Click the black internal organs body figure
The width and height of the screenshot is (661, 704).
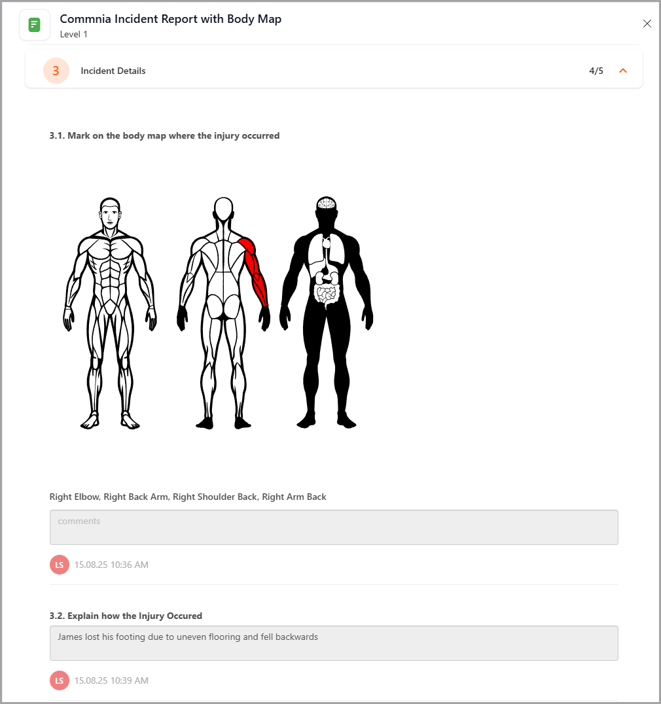click(x=327, y=313)
